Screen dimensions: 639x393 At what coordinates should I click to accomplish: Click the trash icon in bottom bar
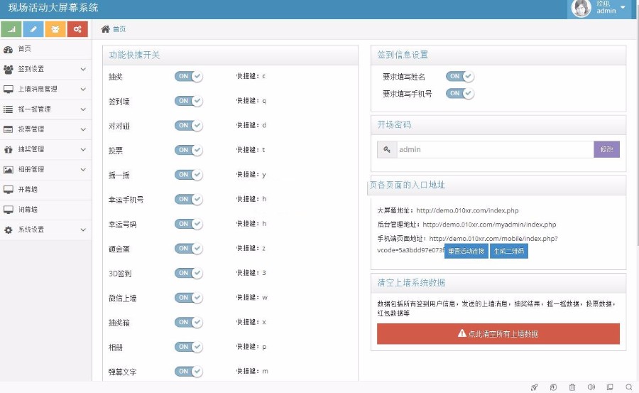click(x=572, y=387)
